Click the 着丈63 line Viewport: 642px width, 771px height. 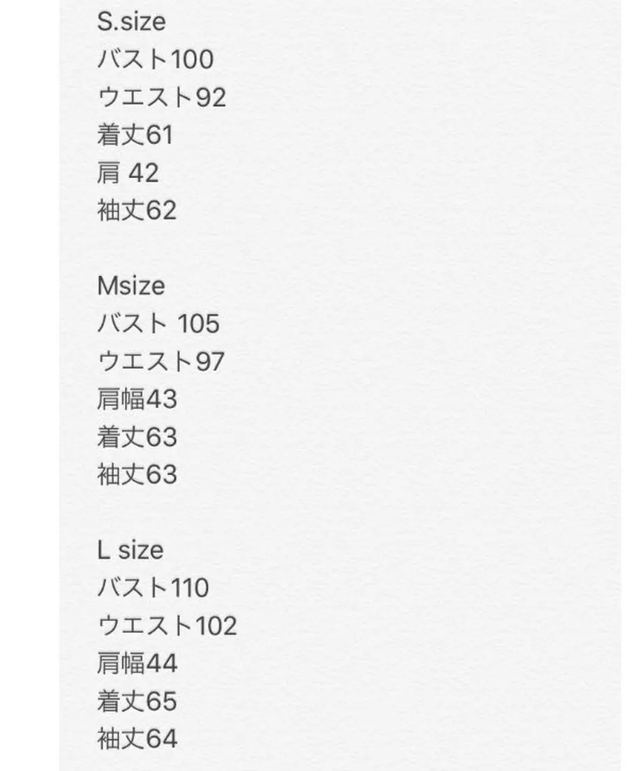pos(137,437)
